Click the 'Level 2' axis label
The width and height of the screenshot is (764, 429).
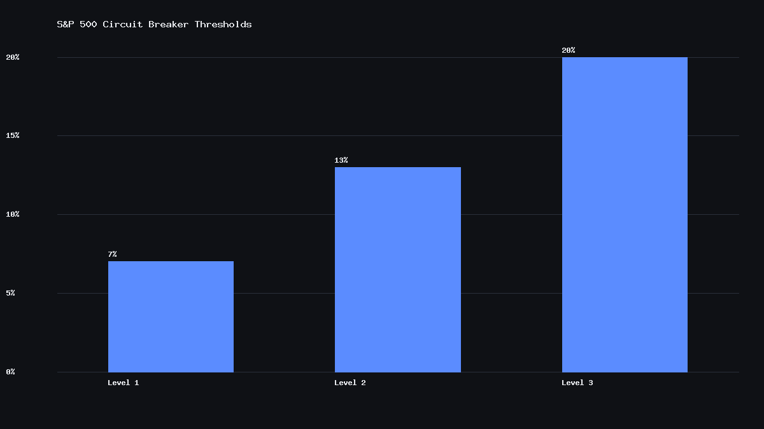click(350, 383)
